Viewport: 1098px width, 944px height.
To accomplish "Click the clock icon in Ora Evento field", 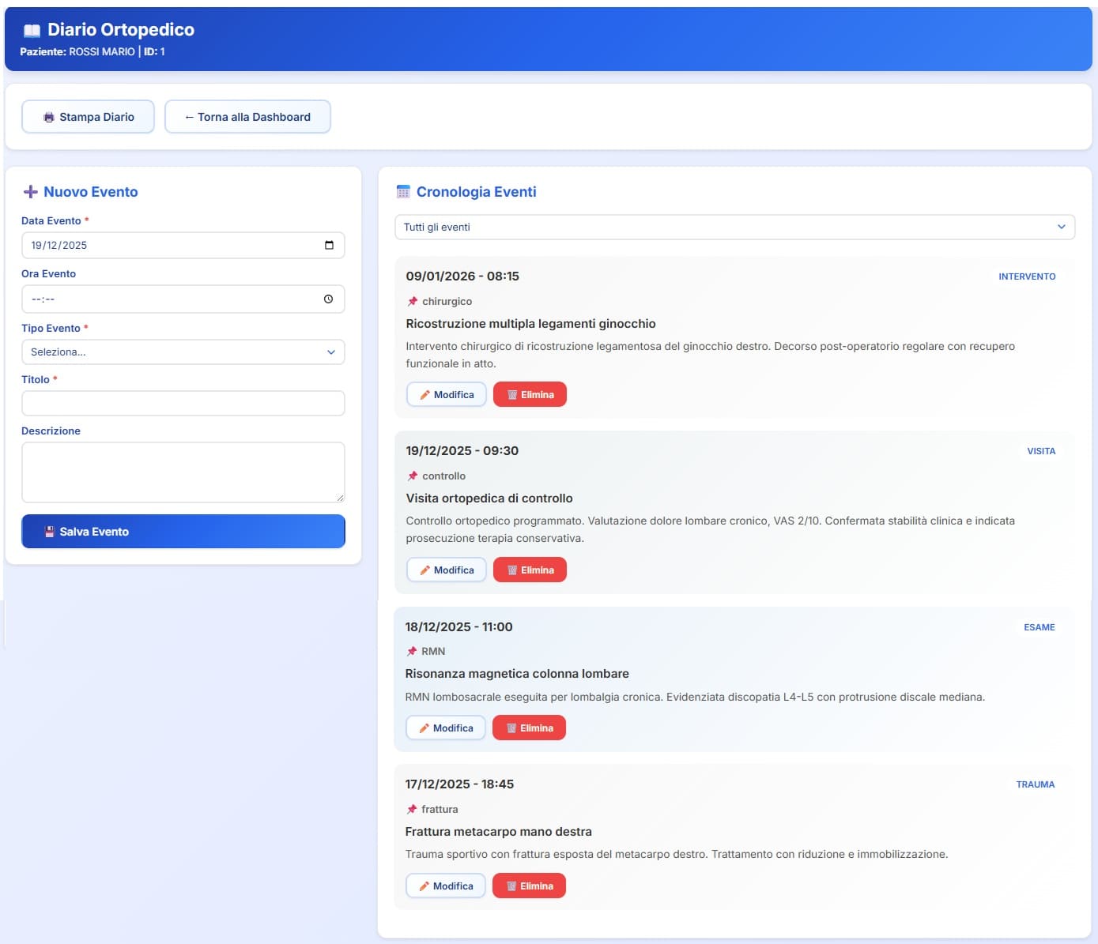I will pos(329,299).
